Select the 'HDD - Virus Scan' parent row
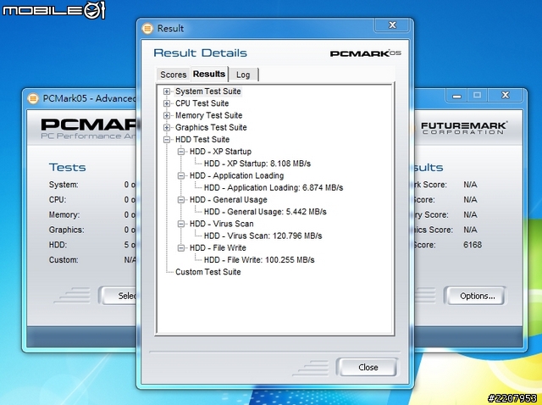Viewport: 542px width, 405px height. pyautogui.click(x=221, y=224)
